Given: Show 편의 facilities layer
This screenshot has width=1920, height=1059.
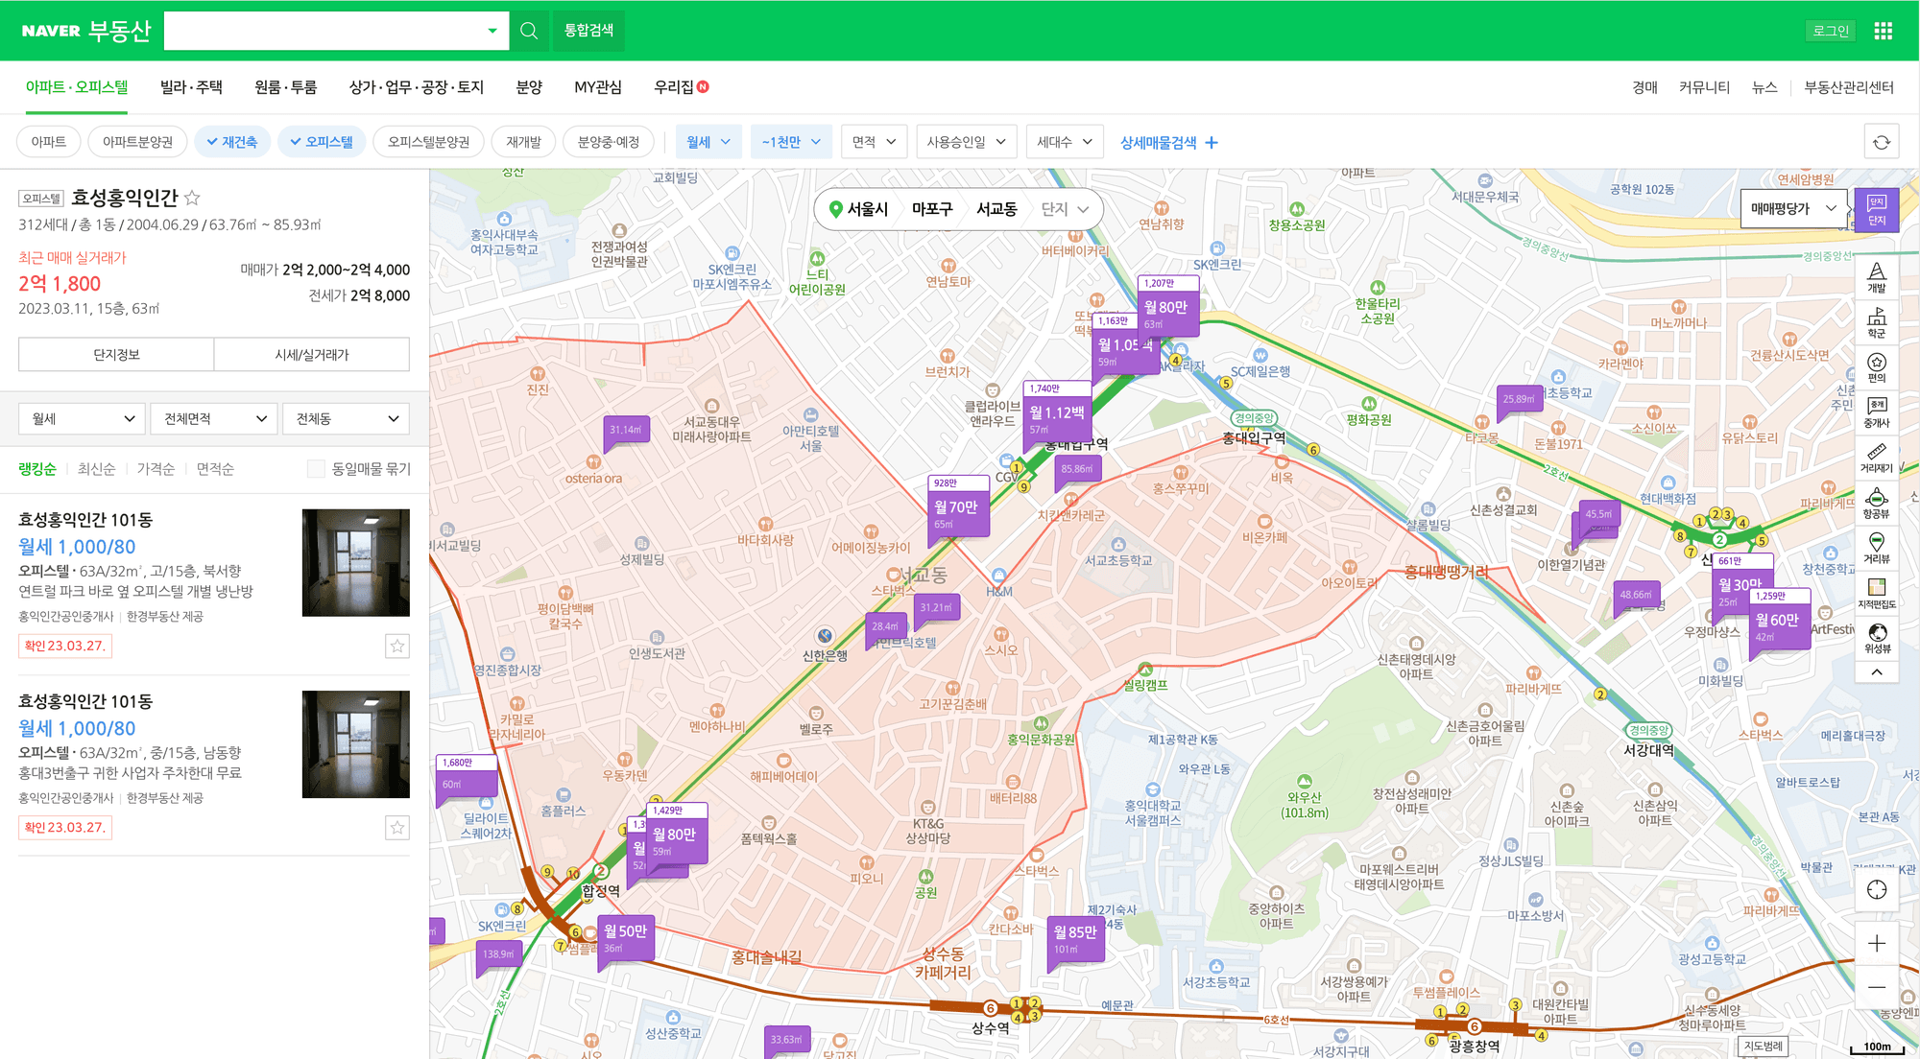Looking at the screenshot, I should [x=1877, y=367].
